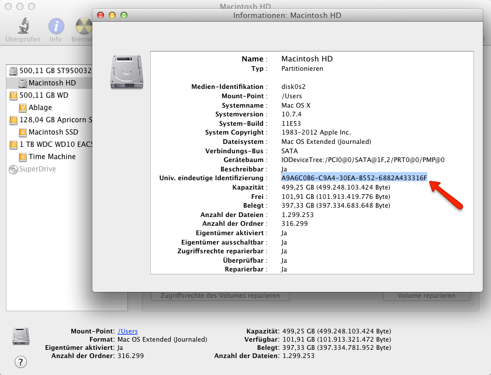Click the hard drive icon above the help button
Image resolution: width=491 pixels, height=375 pixels.
[21, 336]
